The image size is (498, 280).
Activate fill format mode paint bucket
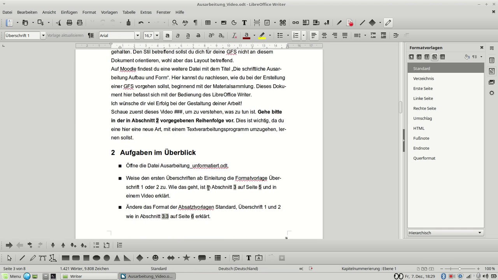pyautogui.click(x=467, y=57)
